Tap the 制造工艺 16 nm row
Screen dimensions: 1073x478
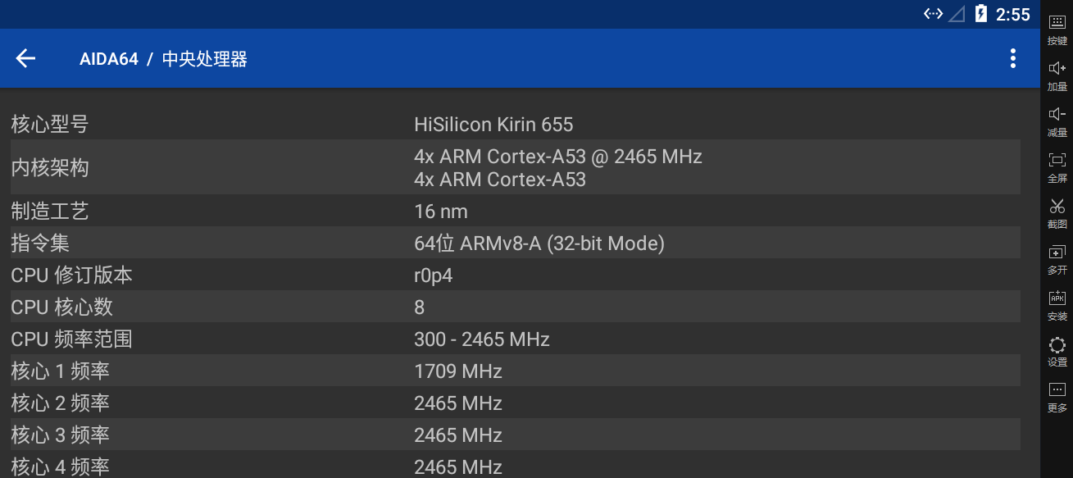click(515, 211)
